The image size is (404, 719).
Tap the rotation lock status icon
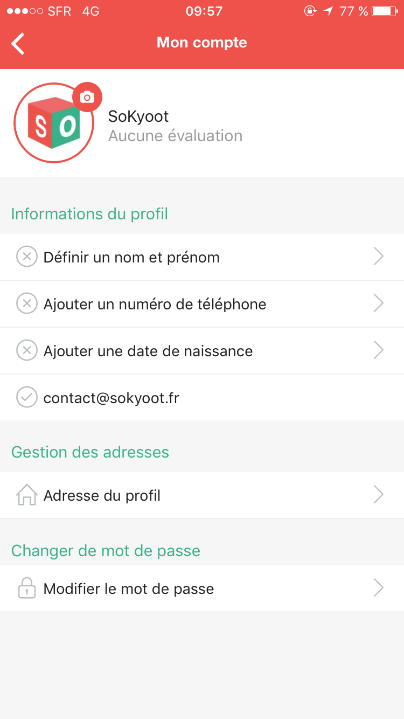click(310, 11)
